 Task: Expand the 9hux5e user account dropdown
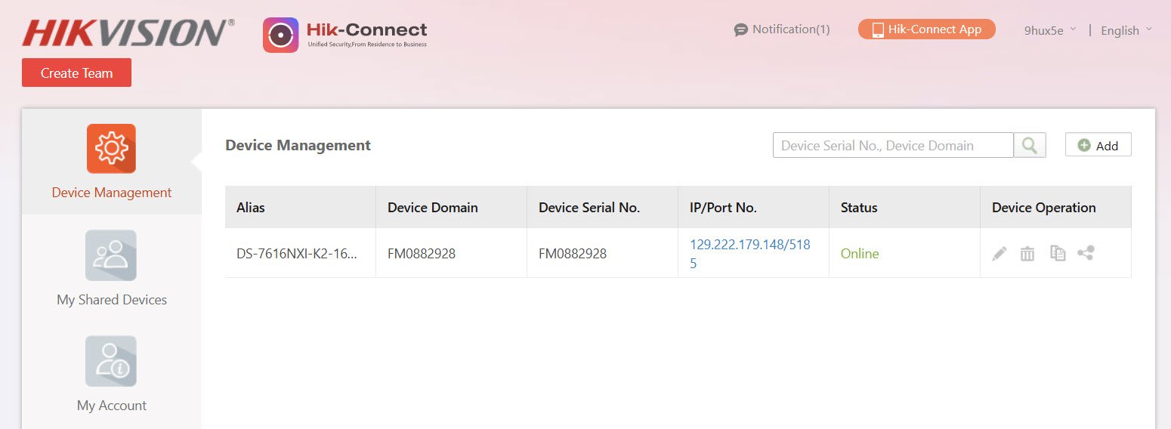pyautogui.click(x=1049, y=30)
